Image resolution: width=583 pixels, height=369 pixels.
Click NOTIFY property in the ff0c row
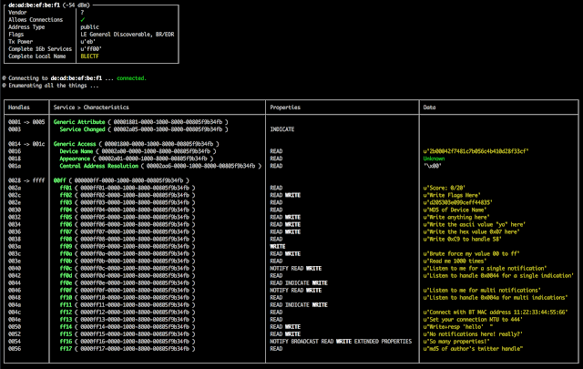[279, 268]
